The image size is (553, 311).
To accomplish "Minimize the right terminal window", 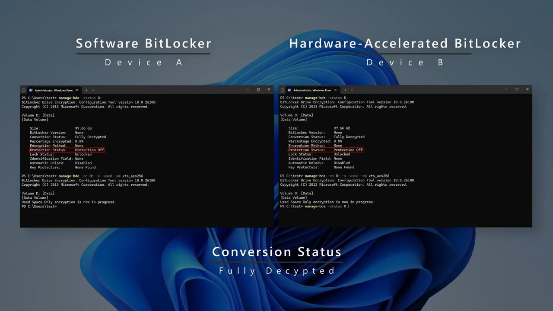I will tap(506, 89).
